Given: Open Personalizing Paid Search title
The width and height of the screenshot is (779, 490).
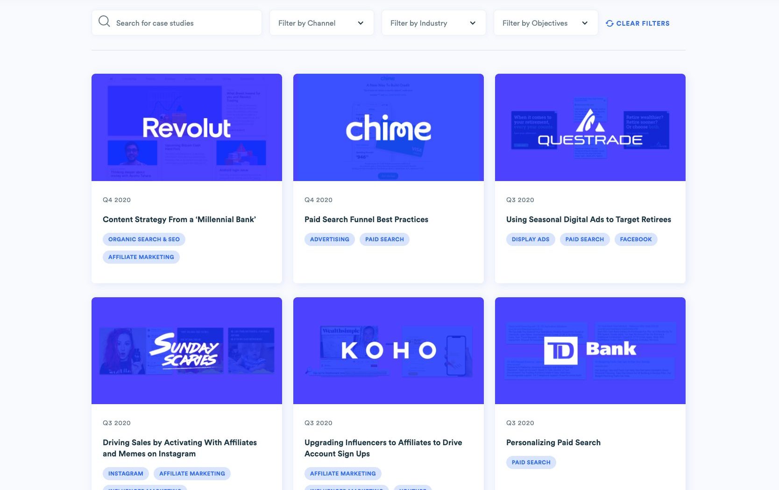Looking at the screenshot, I should (553, 442).
